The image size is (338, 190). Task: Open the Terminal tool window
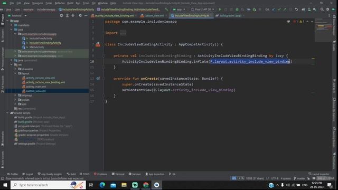tap(118, 174)
